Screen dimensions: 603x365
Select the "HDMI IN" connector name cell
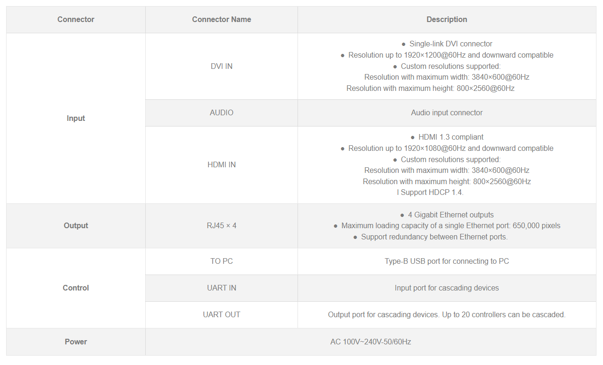(222, 165)
